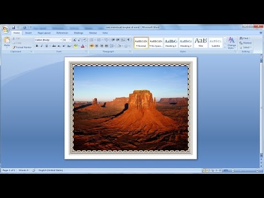Apply the Title style
Viewport: 264px width, 198px height.
201,43
